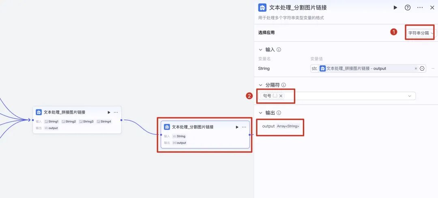This screenshot has height=198, width=438.
Task: Click the output Array<String> type label
Action: (x=288, y=126)
